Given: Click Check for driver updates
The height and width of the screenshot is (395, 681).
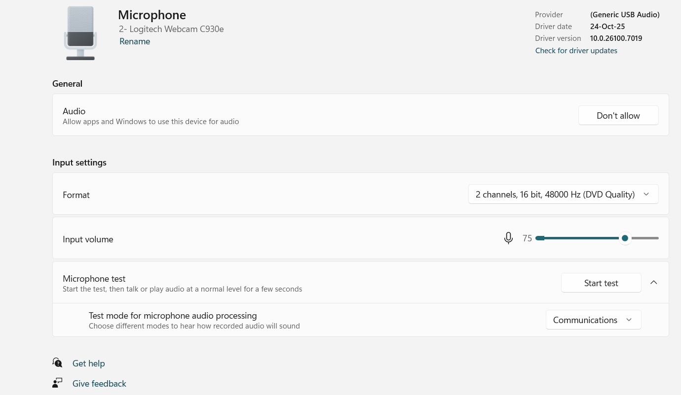Looking at the screenshot, I should tap(576, 50).
